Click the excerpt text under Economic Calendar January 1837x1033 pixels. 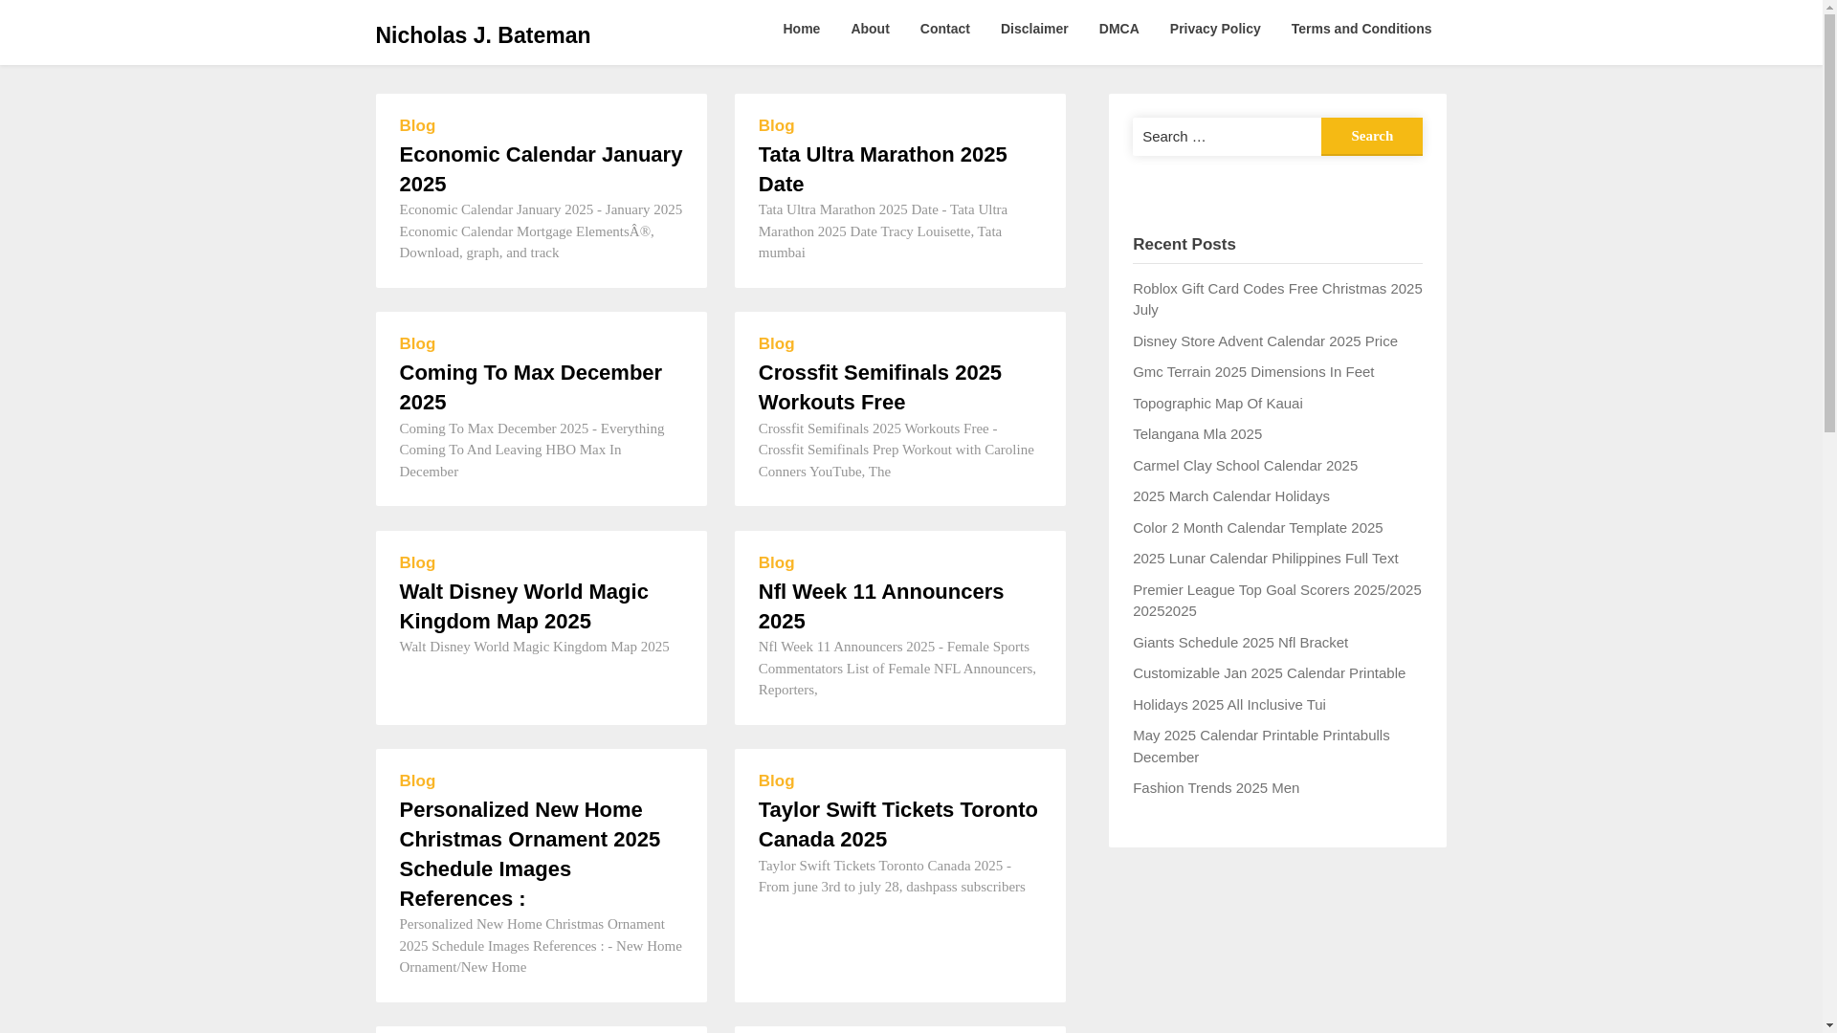point(541,231)
